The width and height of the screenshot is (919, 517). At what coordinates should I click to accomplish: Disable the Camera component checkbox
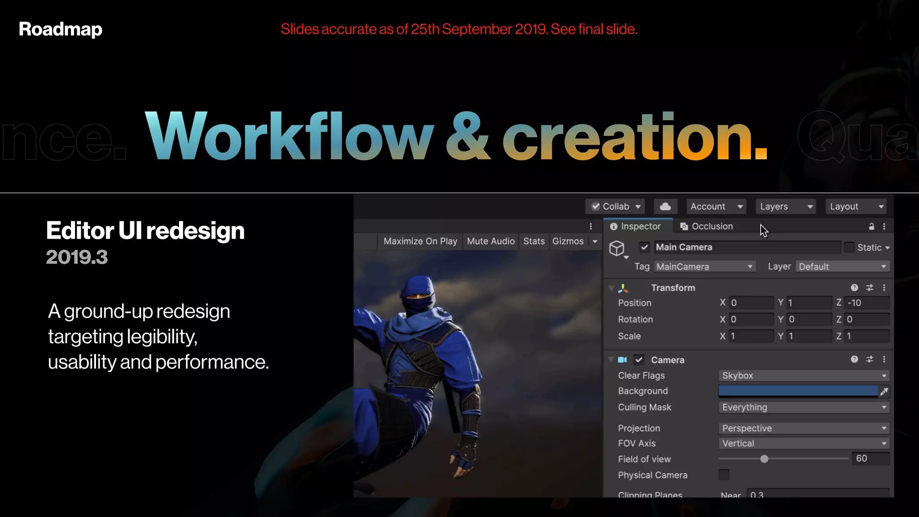(639, 360)
